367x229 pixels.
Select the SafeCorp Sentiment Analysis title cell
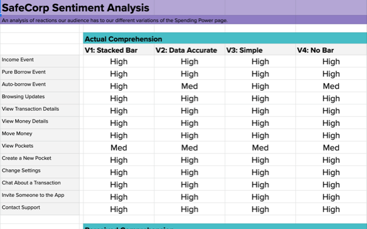tap(75, 8)
